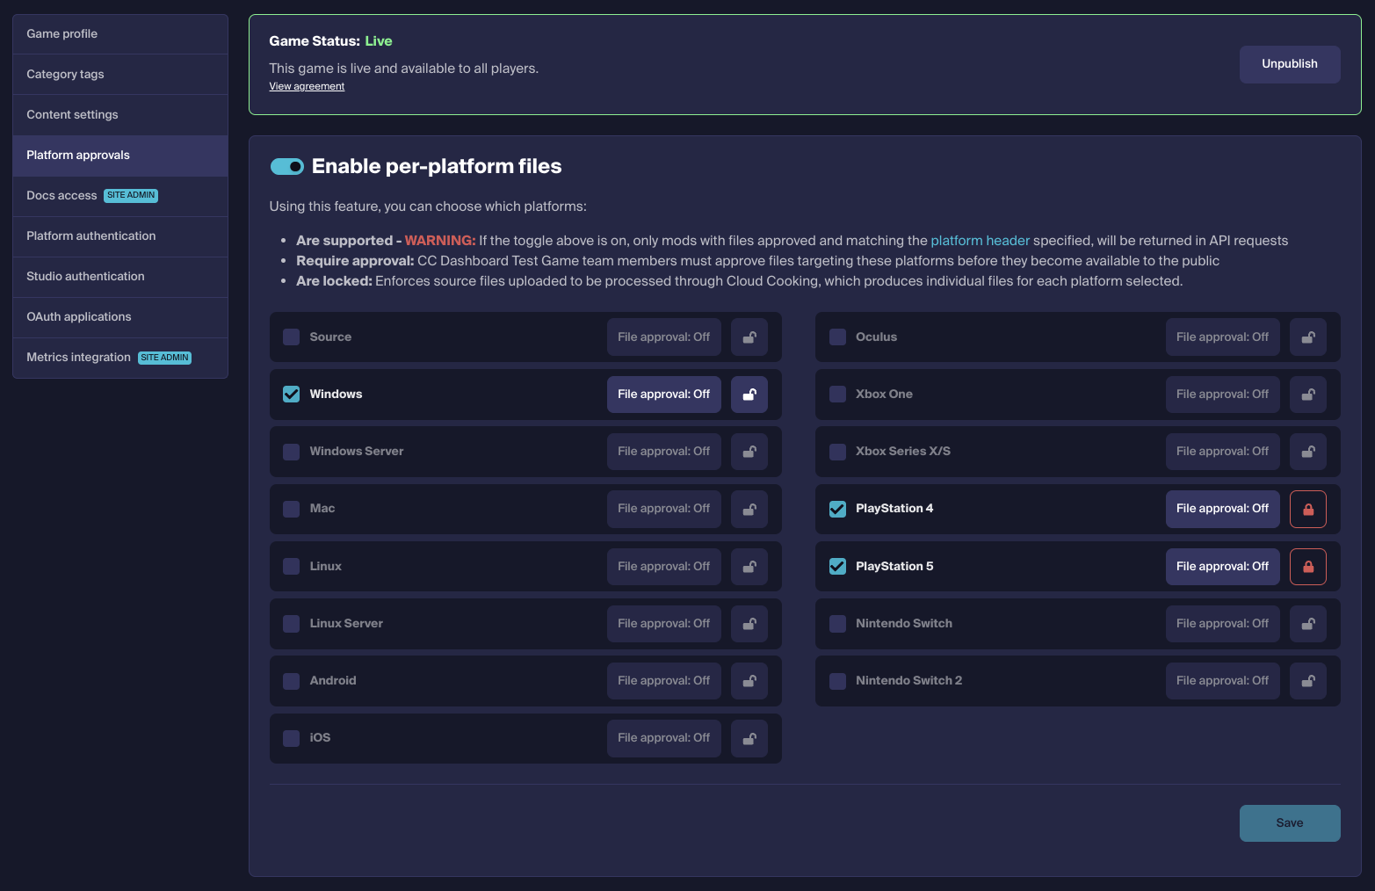The height and width of the screenshot is (891, 1375).
Task: Check the Mac platform checkbox
Action: point(292,509)
